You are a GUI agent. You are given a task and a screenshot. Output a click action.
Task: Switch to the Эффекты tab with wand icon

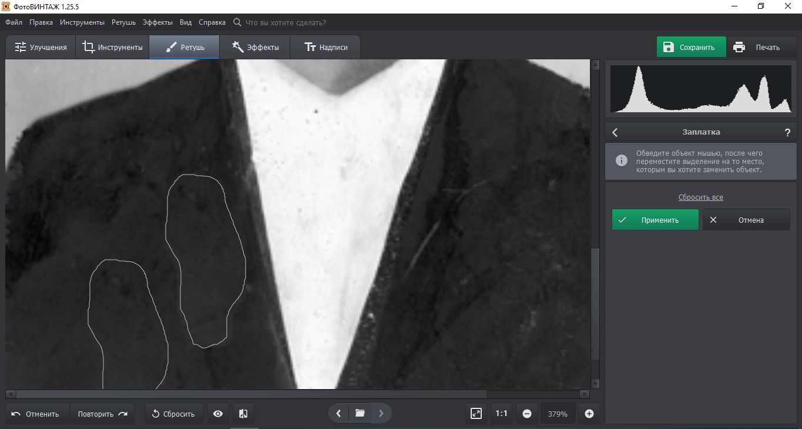click(255, 48)
